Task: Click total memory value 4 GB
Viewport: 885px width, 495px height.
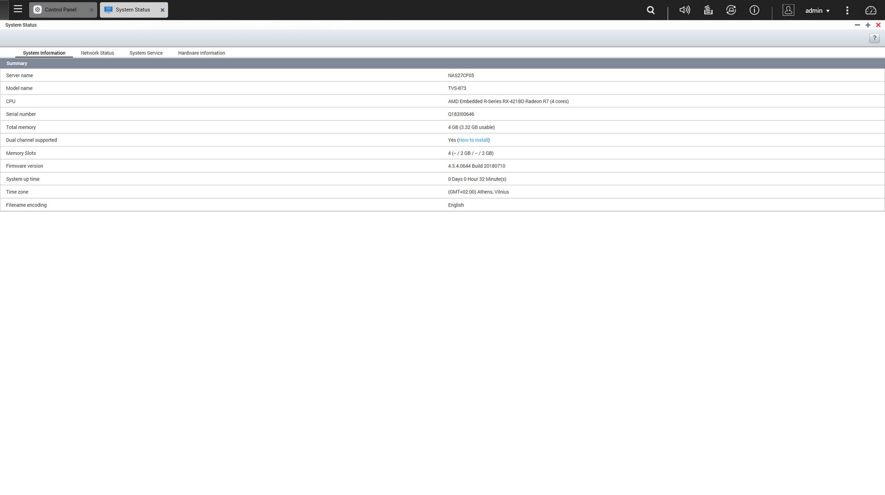Action: click(x=471, y=127)
